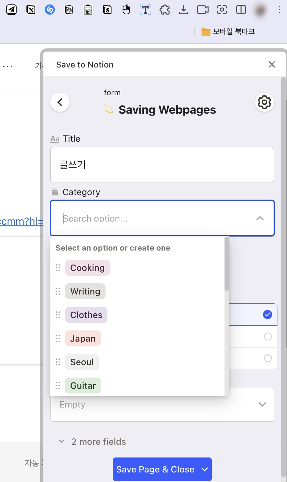Open the cmm?hl= link on the page

coord(22,221)
